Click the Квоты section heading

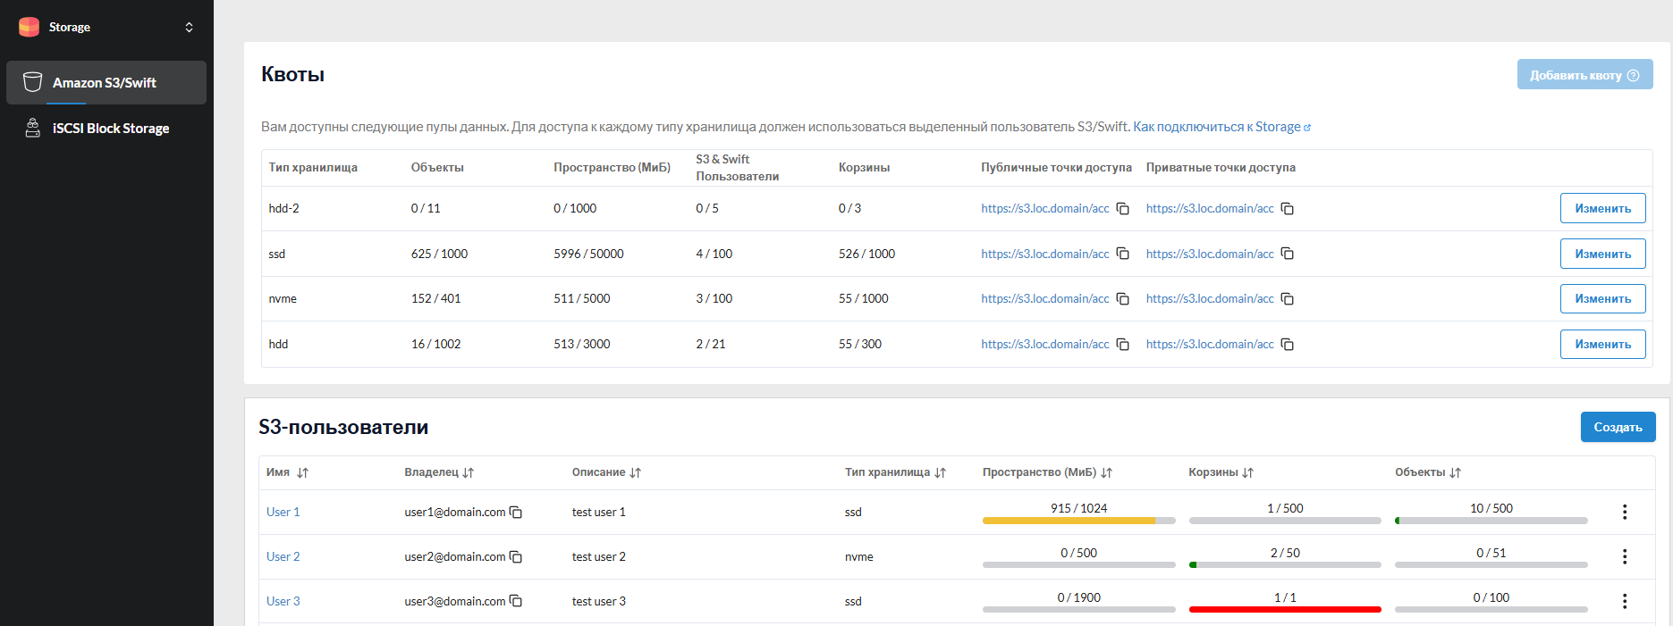292,74
